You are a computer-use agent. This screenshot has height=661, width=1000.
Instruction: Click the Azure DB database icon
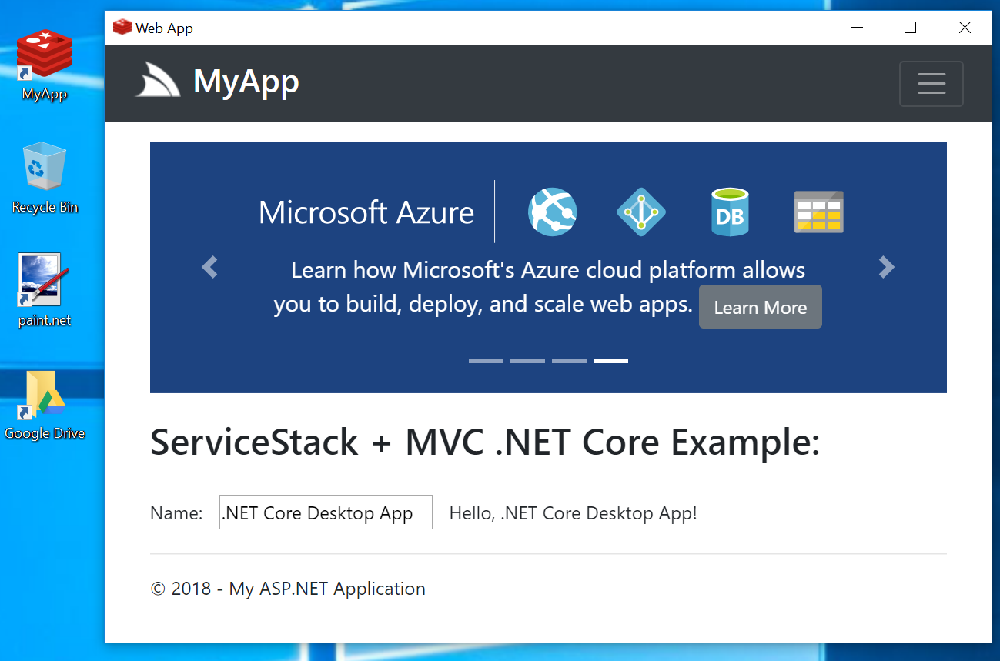pyautogui.click(x=730, y=212)
